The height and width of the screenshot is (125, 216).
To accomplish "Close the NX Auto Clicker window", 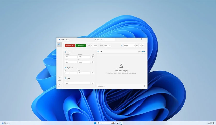I will pos(145,39).
